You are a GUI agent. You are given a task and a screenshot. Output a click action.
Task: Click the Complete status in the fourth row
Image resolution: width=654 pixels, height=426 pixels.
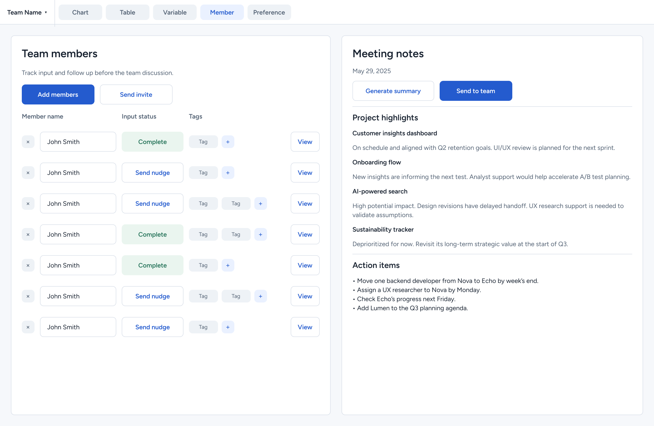coord(153,234)
